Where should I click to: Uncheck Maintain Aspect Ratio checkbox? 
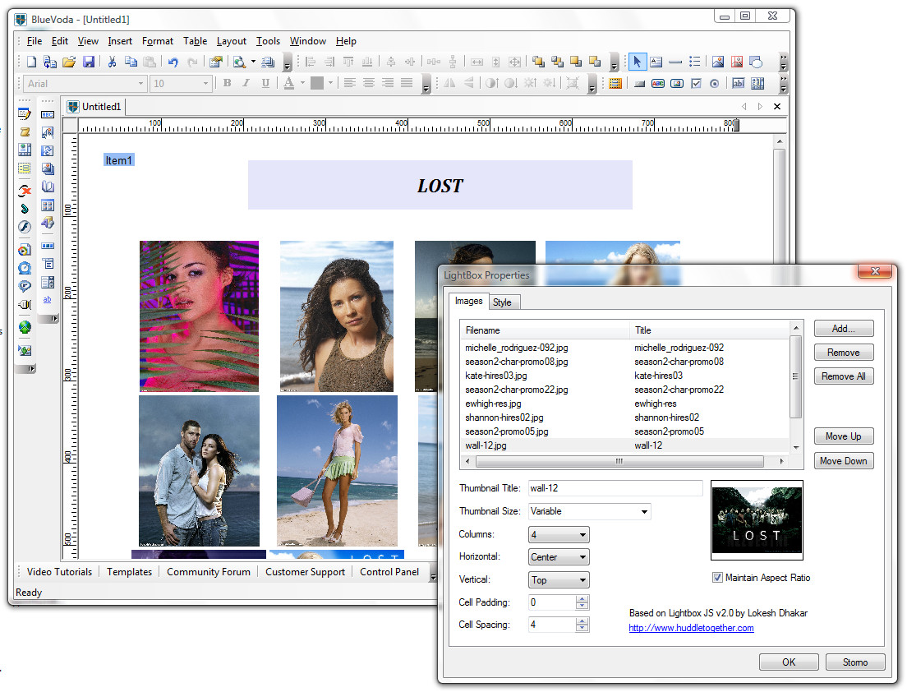pyautogui.click(x=717, y=578)
